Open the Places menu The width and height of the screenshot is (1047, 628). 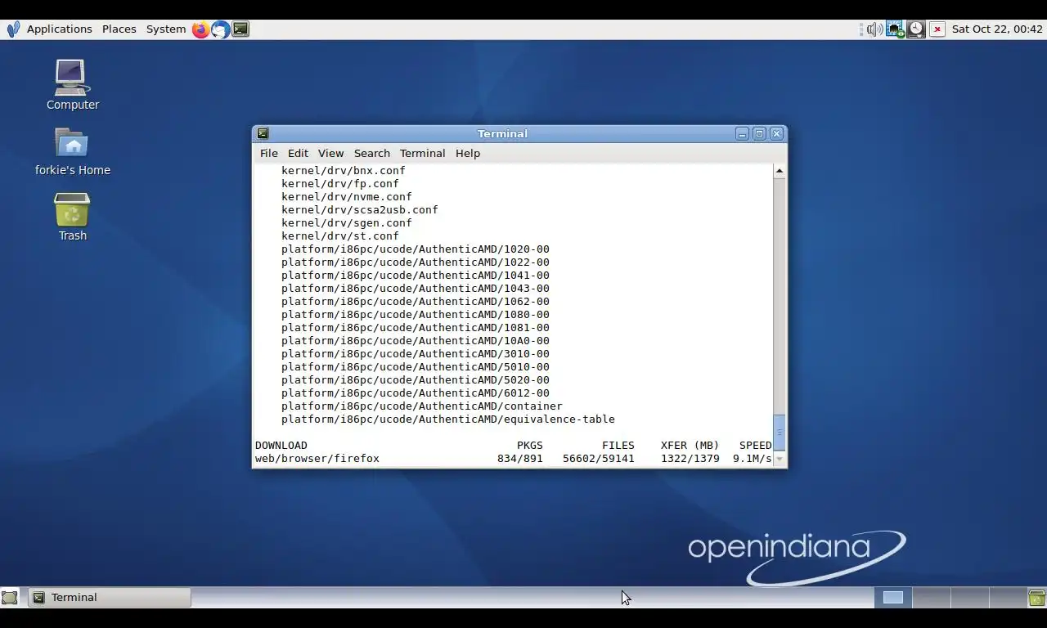[x=119, y=29]
